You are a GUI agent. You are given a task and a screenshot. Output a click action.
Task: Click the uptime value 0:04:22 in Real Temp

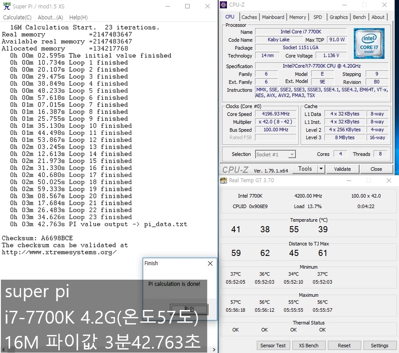366,206
